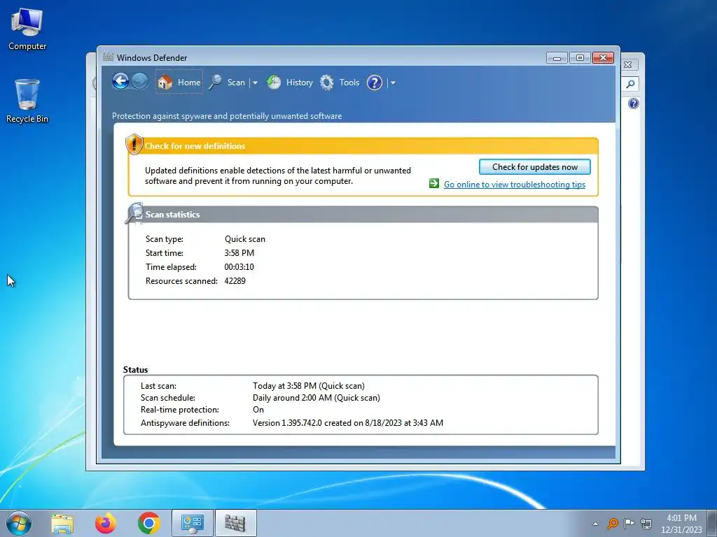The width and height of the screenshot is (717, 537).
Task: Click the warning shield icon
Action: [x=134, y=144]
